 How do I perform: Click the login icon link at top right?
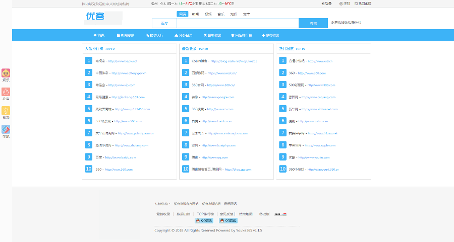coord(326,4)
